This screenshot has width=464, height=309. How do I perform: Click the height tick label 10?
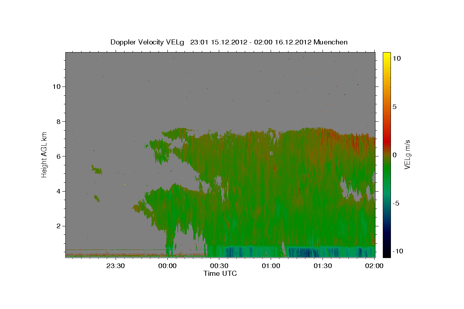[57, 87]
